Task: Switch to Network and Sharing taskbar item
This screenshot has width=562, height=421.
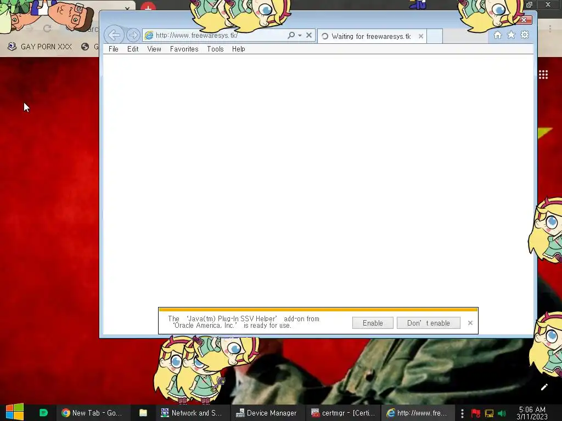Action: [192, 413]
